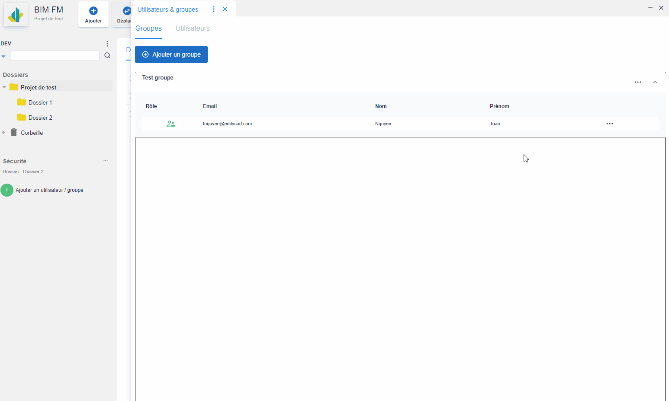Collapse the Projet de test tree node
This screenshot has height=401, width=669.
pyautogui.click(x=5, y=87)
